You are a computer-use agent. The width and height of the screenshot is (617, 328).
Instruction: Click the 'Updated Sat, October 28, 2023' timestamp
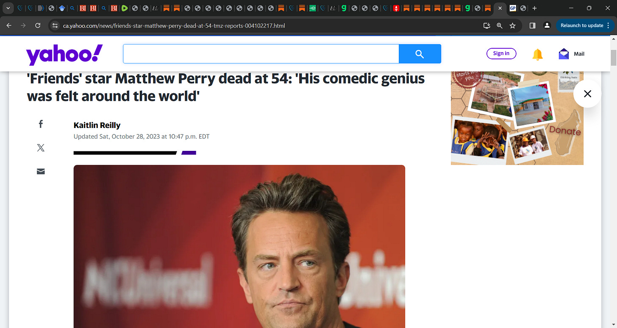click(x=142, y=136)
